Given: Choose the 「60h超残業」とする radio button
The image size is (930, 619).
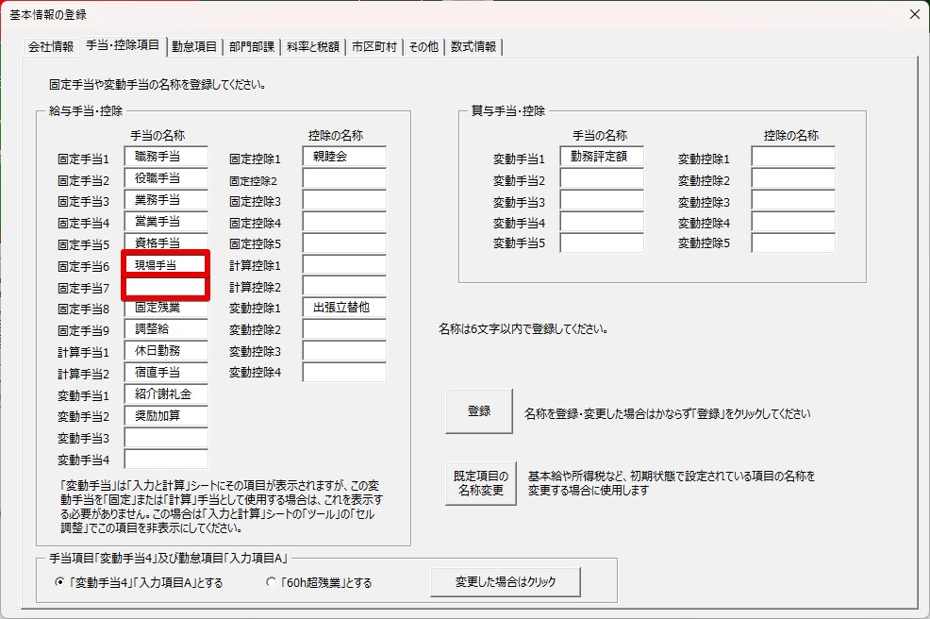Looking at the screenshot, I should click(272, 582).
